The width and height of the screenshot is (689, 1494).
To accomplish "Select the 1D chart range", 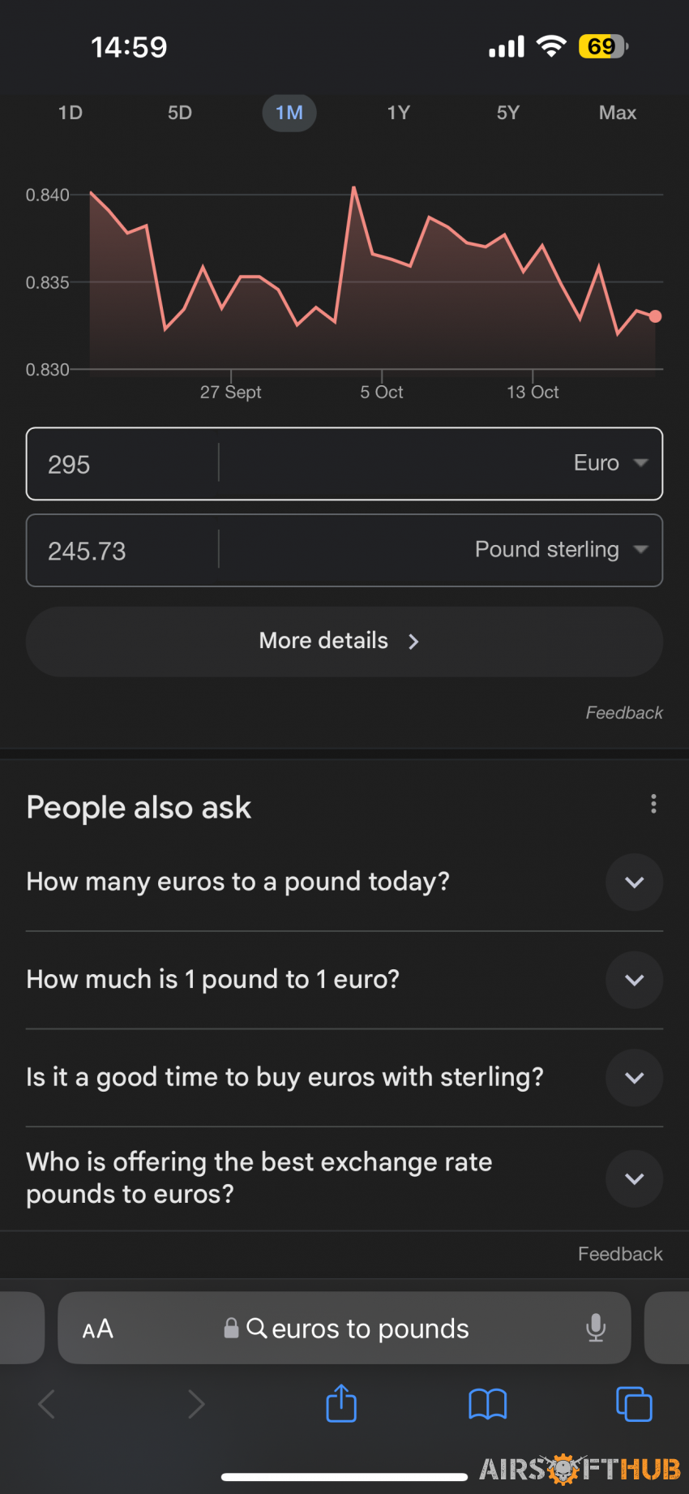I will [x=71, y=113].
